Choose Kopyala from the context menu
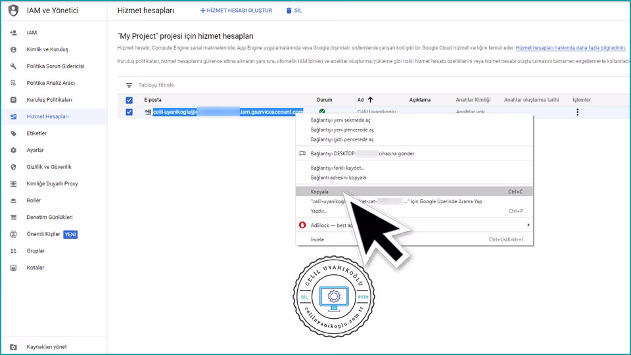Viewport: 631px width, 355px height. [x=414, y=191]
